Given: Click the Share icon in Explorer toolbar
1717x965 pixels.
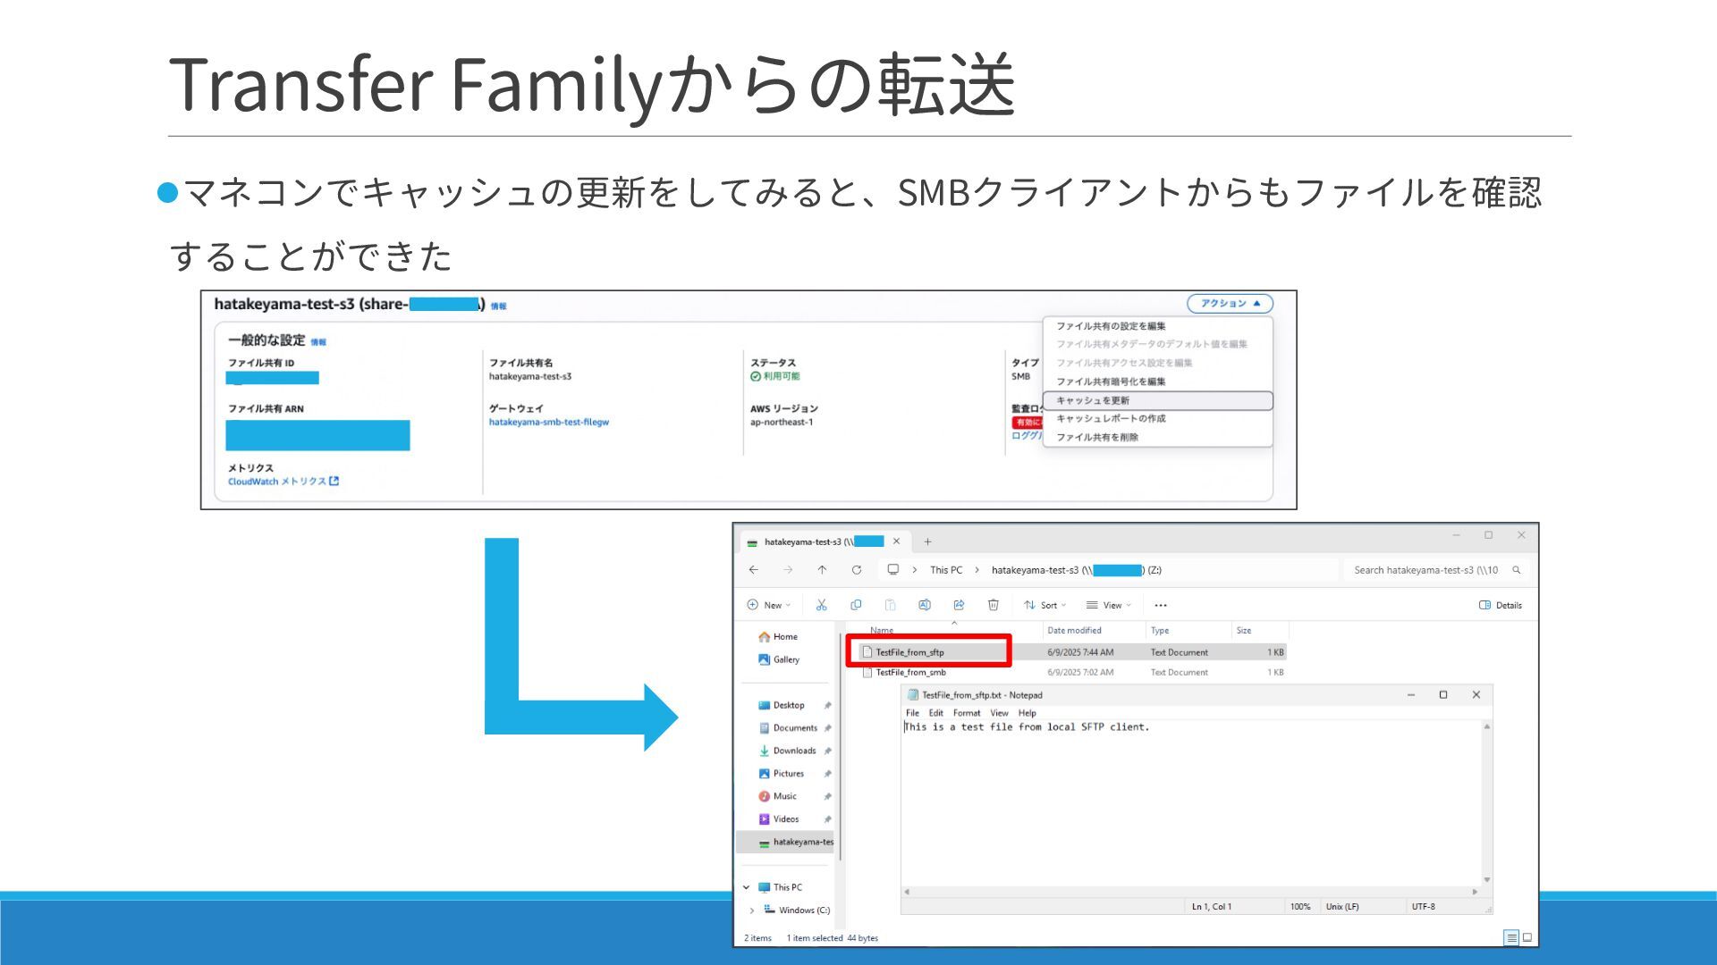Looking at the screenshot, I should tap(959, 605).
